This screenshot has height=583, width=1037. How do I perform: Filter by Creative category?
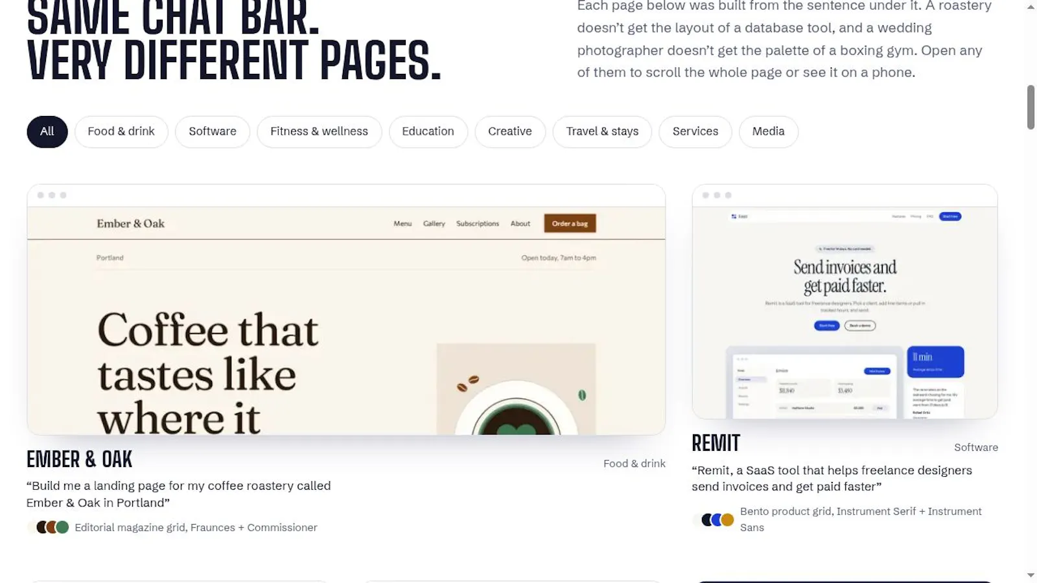510,131
